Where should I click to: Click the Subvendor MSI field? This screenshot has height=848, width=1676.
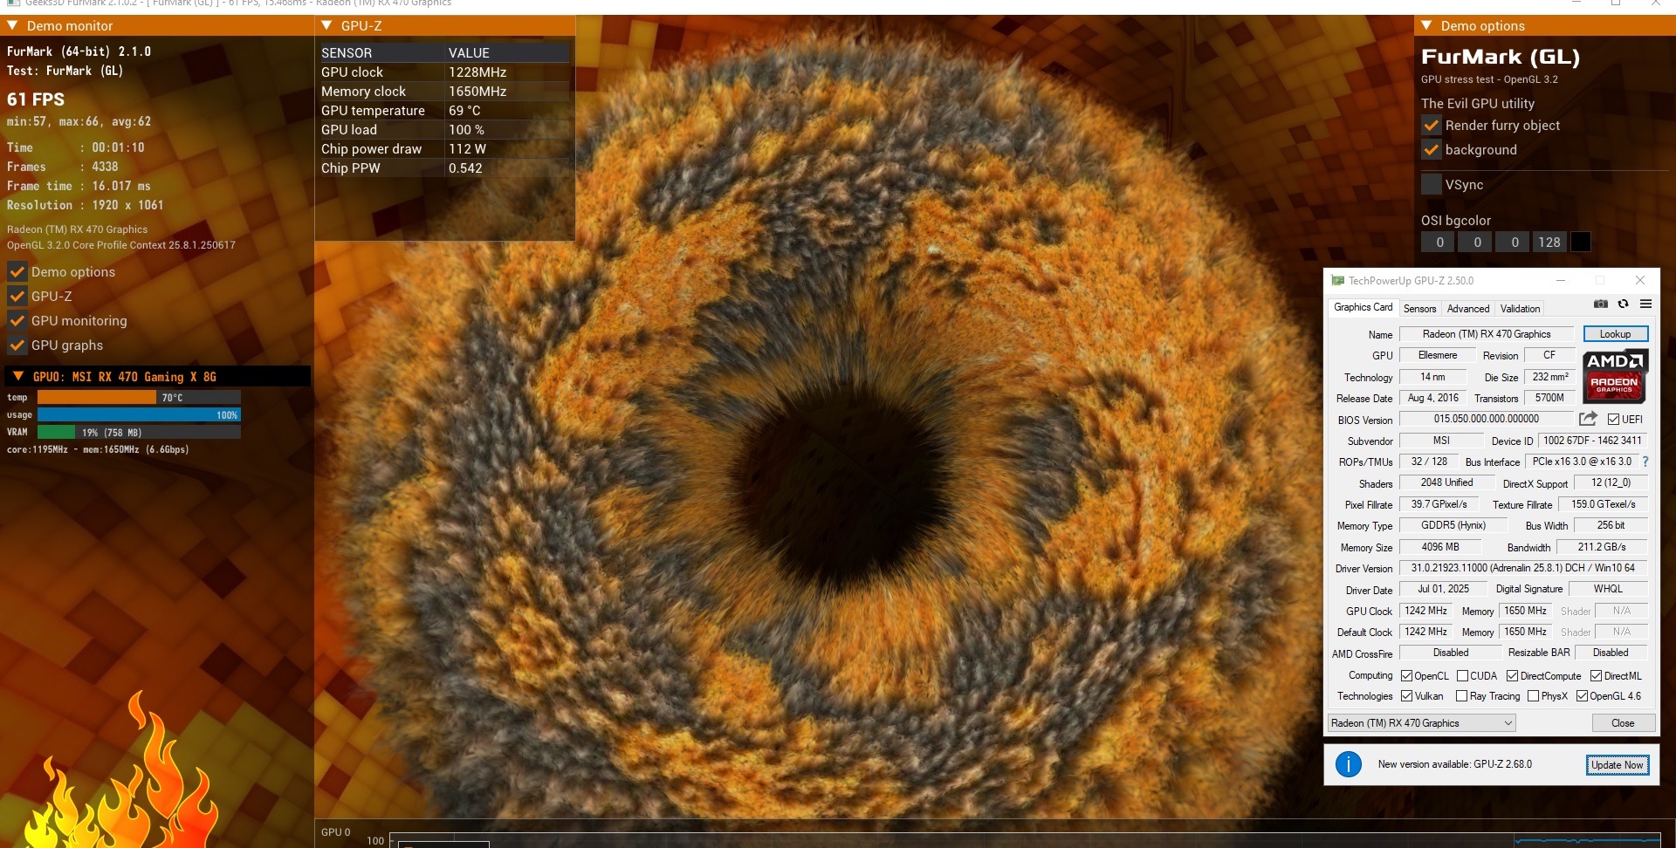(x=1441, y=441)
